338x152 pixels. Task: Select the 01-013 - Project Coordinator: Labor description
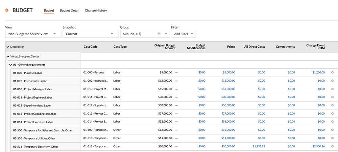click(34, 114)
